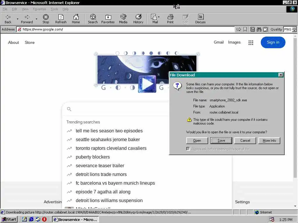
Task: Toggle Always ask before opening checkbox
Action: (x=188, y=149)
